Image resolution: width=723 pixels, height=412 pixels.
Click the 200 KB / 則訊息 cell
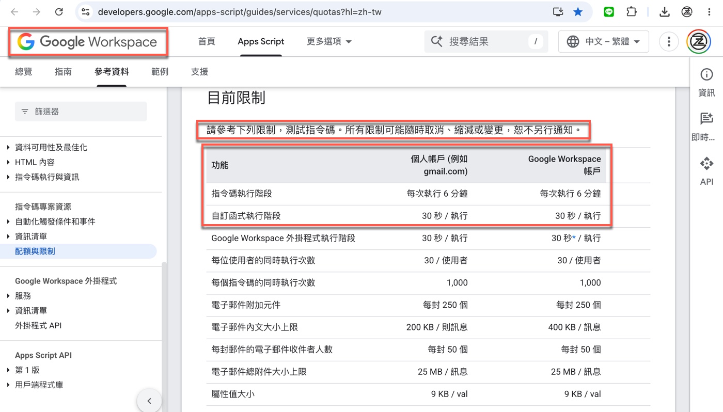pos(437,327)
